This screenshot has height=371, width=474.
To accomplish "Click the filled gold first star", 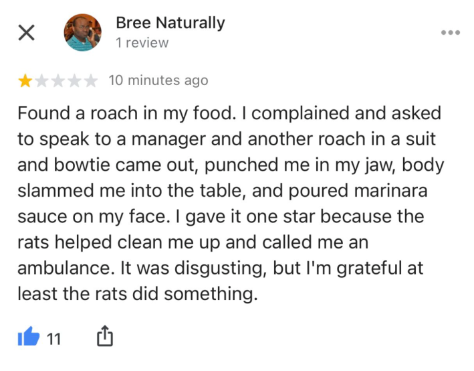I will [x=25, y=81].
